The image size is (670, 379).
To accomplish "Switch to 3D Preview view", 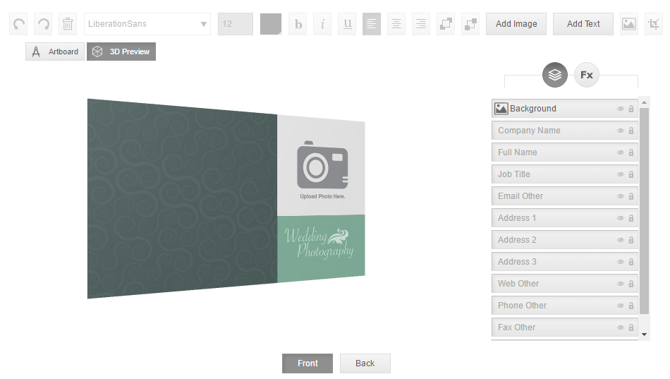I will coord(121,52).
